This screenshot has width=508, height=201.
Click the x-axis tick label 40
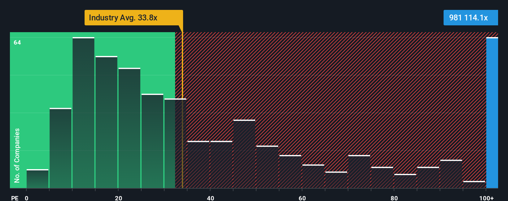(210, 198)
